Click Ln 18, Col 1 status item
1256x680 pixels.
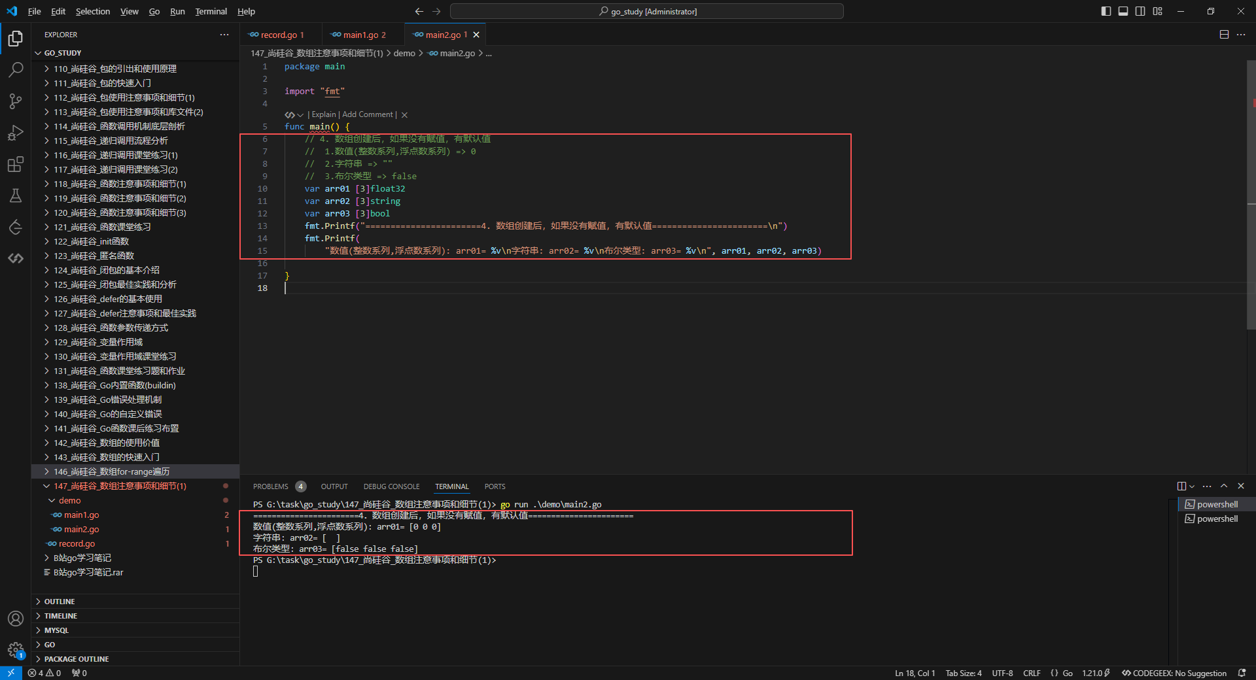pyautogui.click(x=915, y=673)
